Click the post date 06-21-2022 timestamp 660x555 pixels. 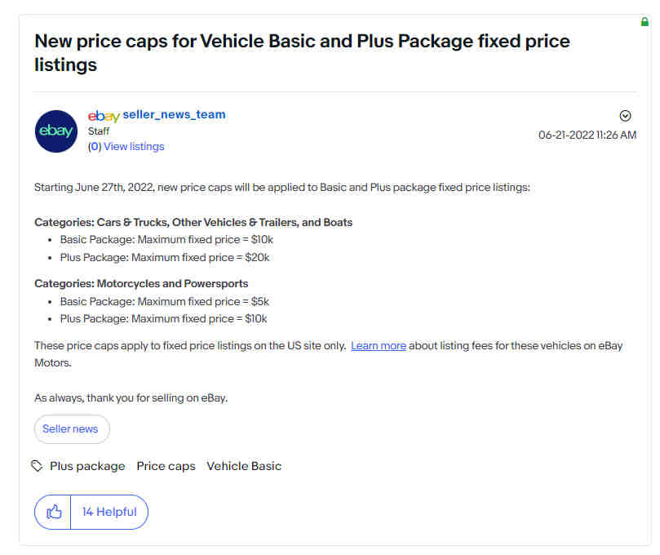pyautogui.click(x=587, y=135)
